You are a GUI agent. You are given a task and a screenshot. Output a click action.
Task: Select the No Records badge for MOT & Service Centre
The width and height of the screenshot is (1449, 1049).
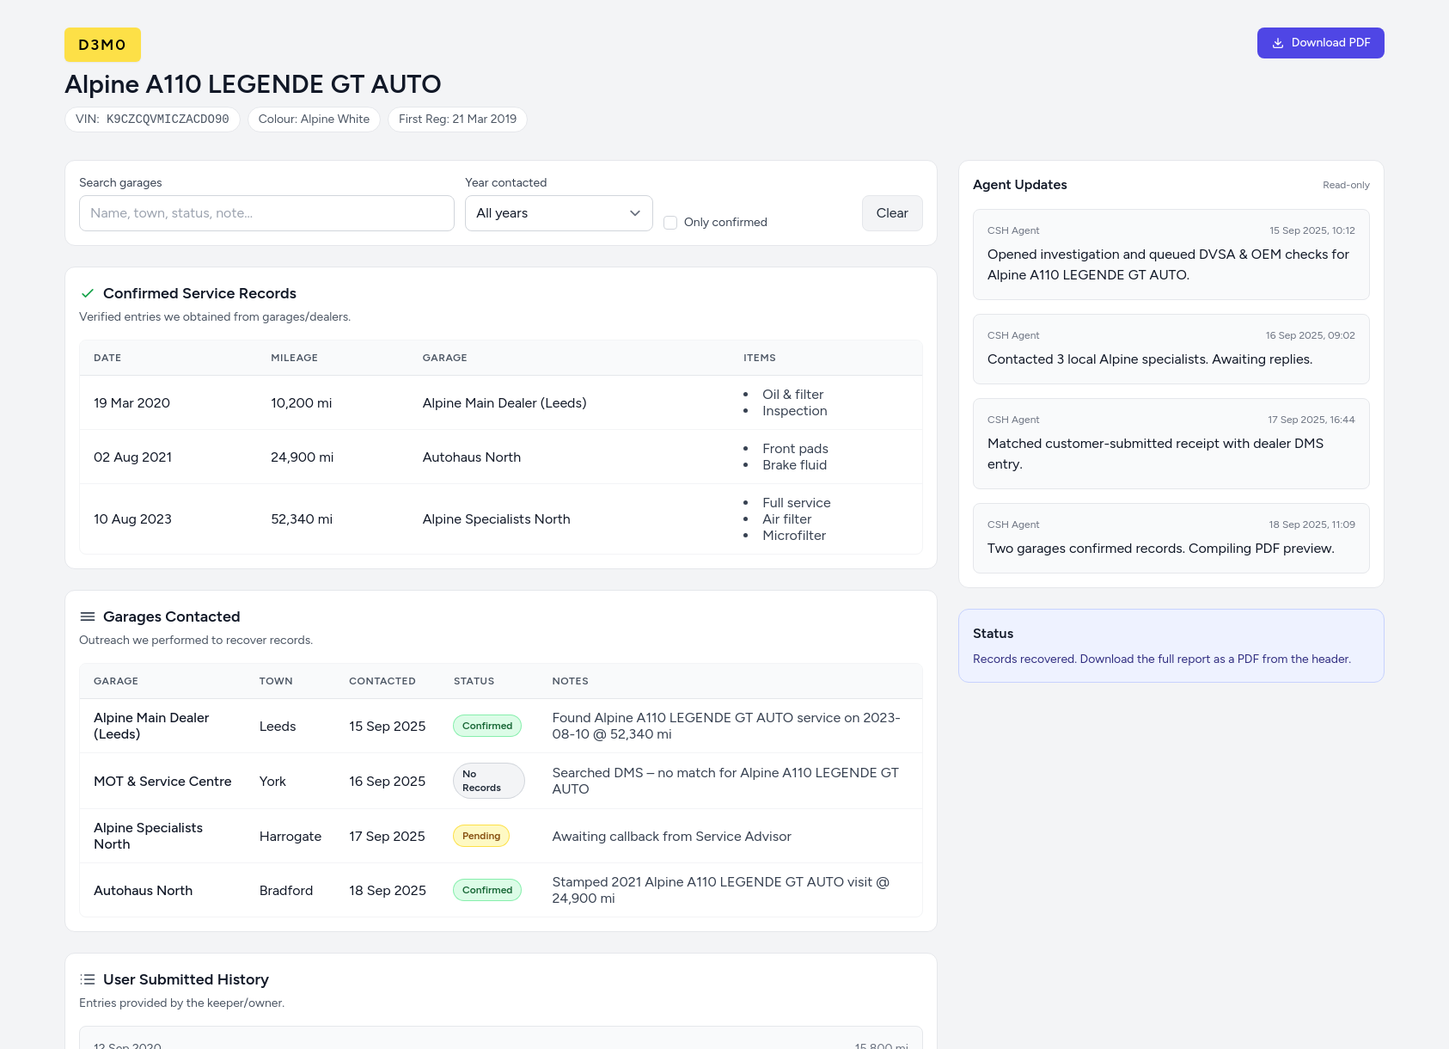click(488, 780)
